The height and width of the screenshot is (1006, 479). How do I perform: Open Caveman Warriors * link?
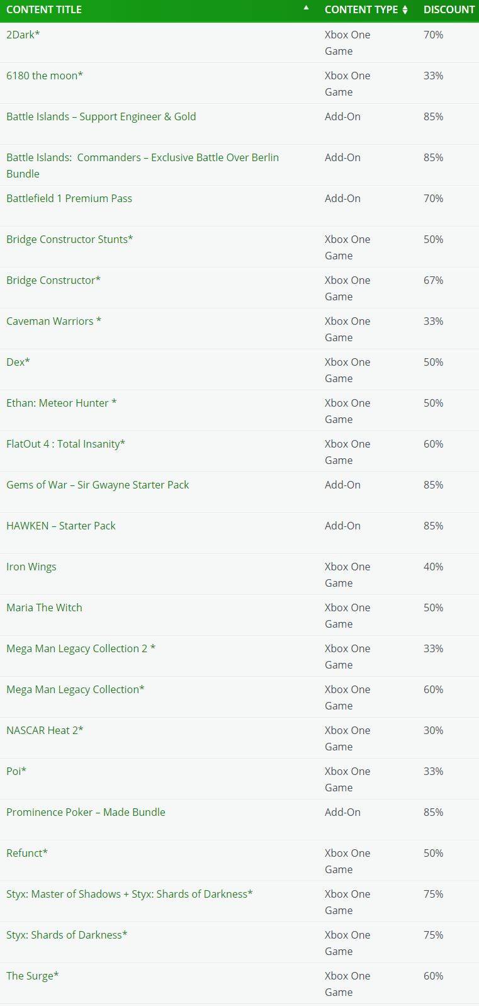point(54,321)
